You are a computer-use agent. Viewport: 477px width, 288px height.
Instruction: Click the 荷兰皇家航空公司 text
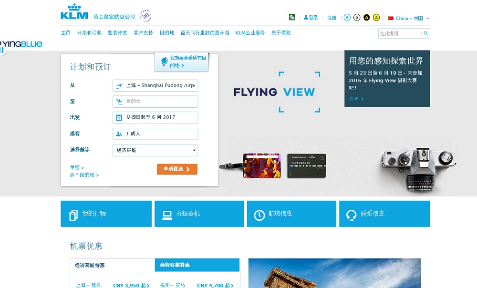[x=114, y=17]
